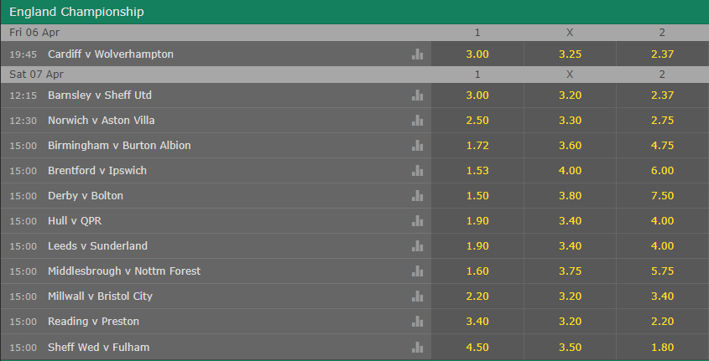
Task: View stats chart for Birmingham v Burton Albion
Action: tap(417, 146)
